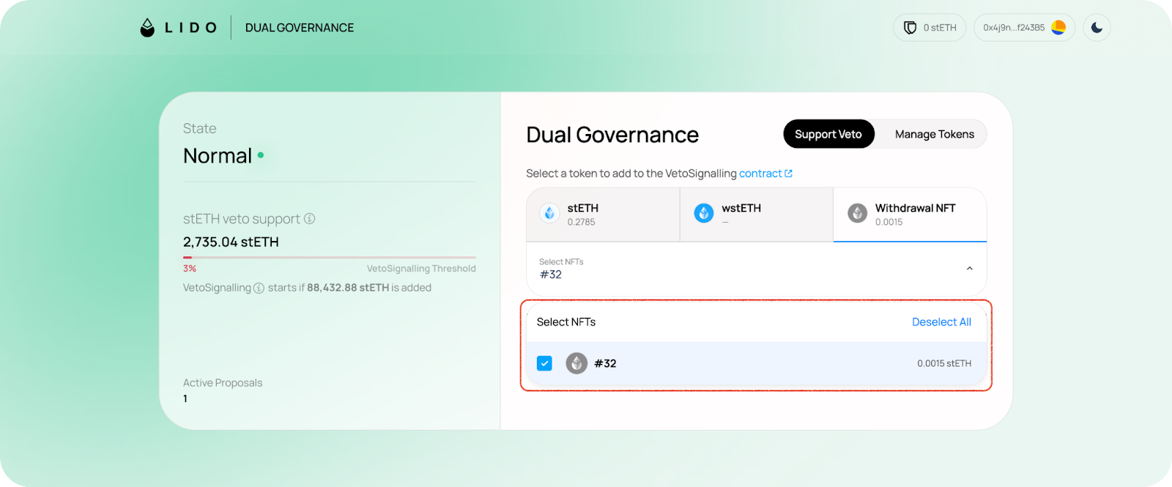Click the Support Veto button
The width and height of the screenshot is (1172, 487).
tap(828, 134)
